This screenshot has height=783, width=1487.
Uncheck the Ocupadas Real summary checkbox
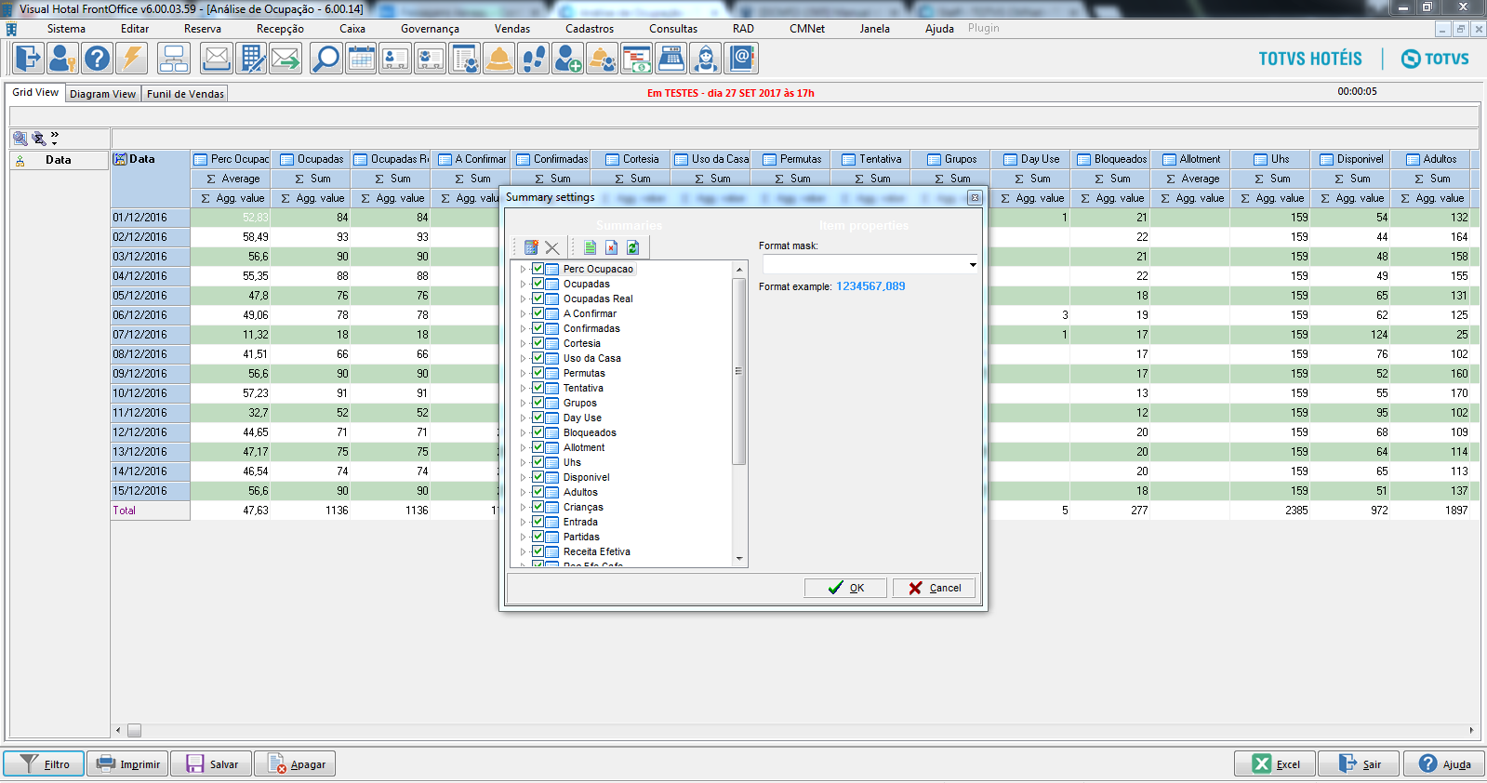538,299
